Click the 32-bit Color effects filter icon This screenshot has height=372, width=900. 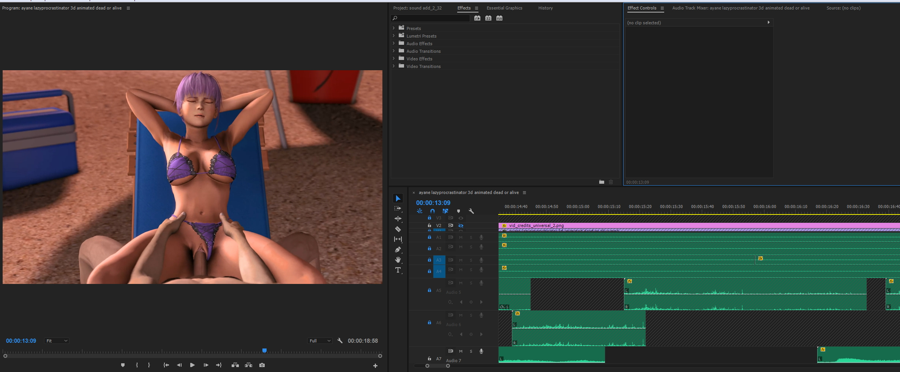[488, 18]
